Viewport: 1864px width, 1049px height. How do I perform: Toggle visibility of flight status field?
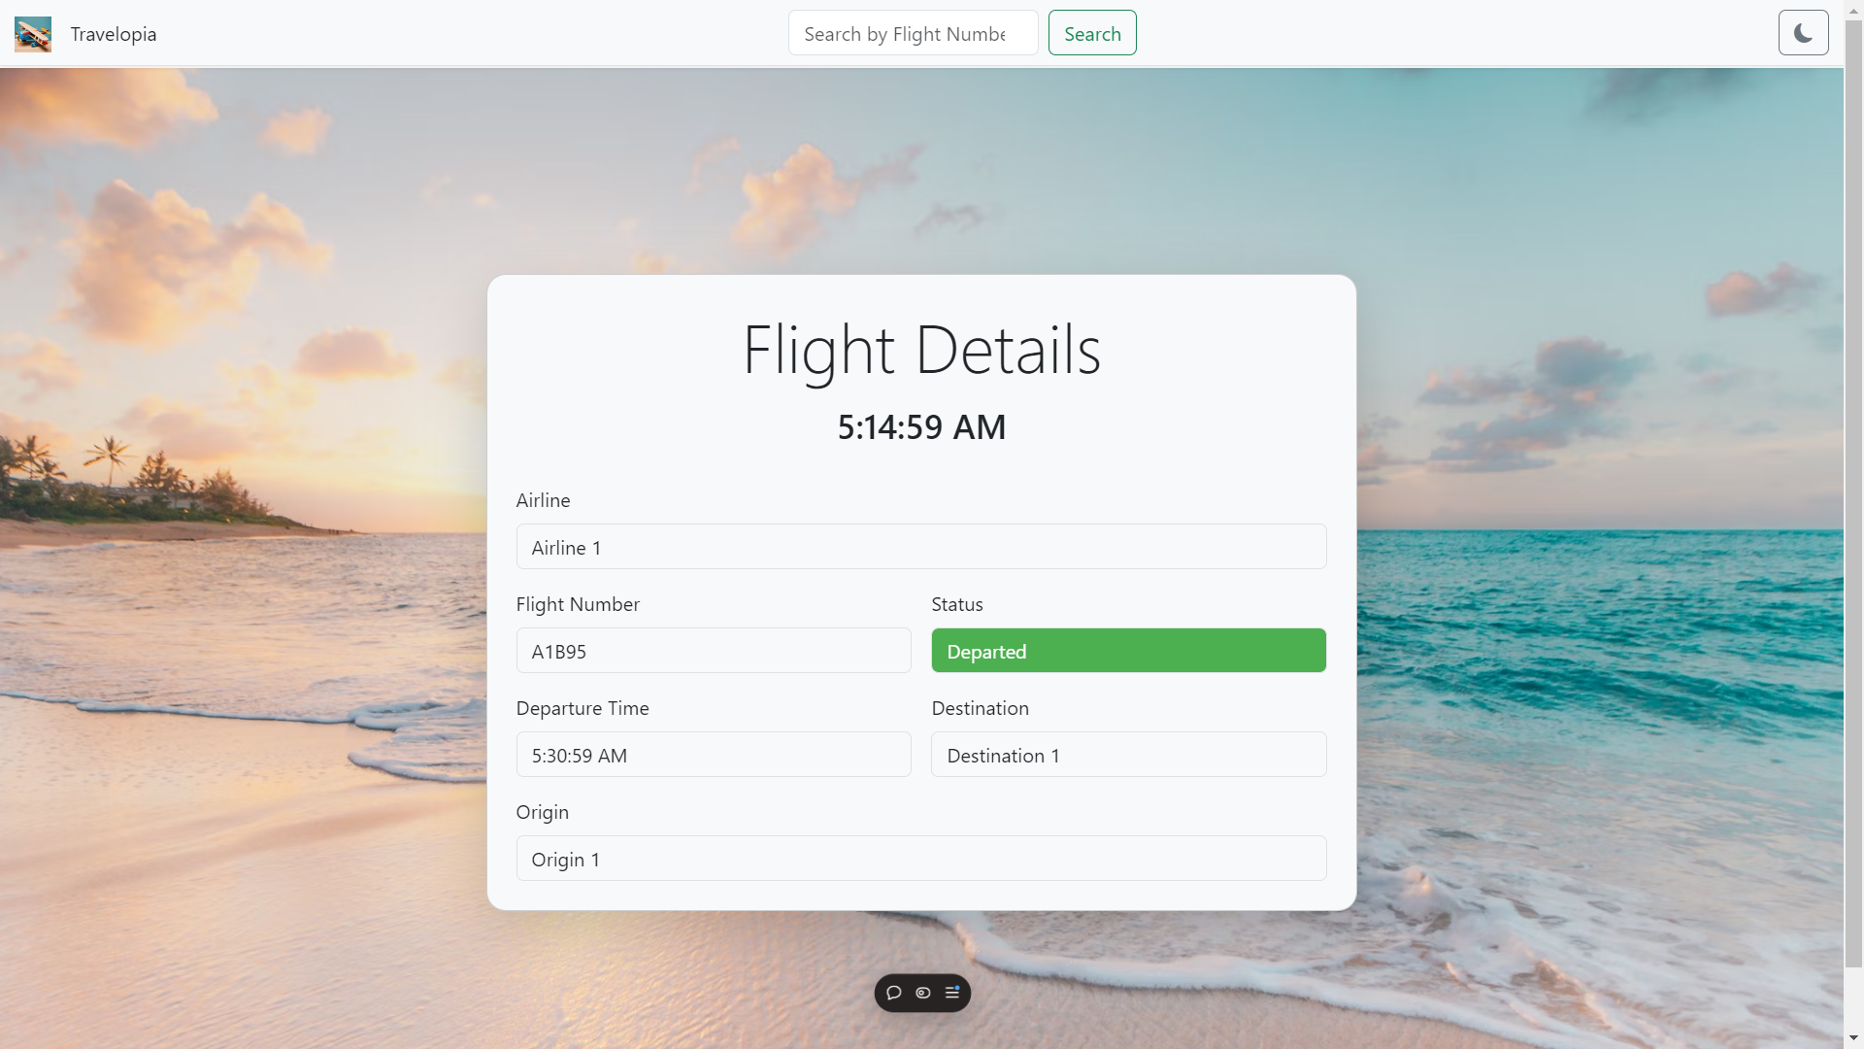923,993
